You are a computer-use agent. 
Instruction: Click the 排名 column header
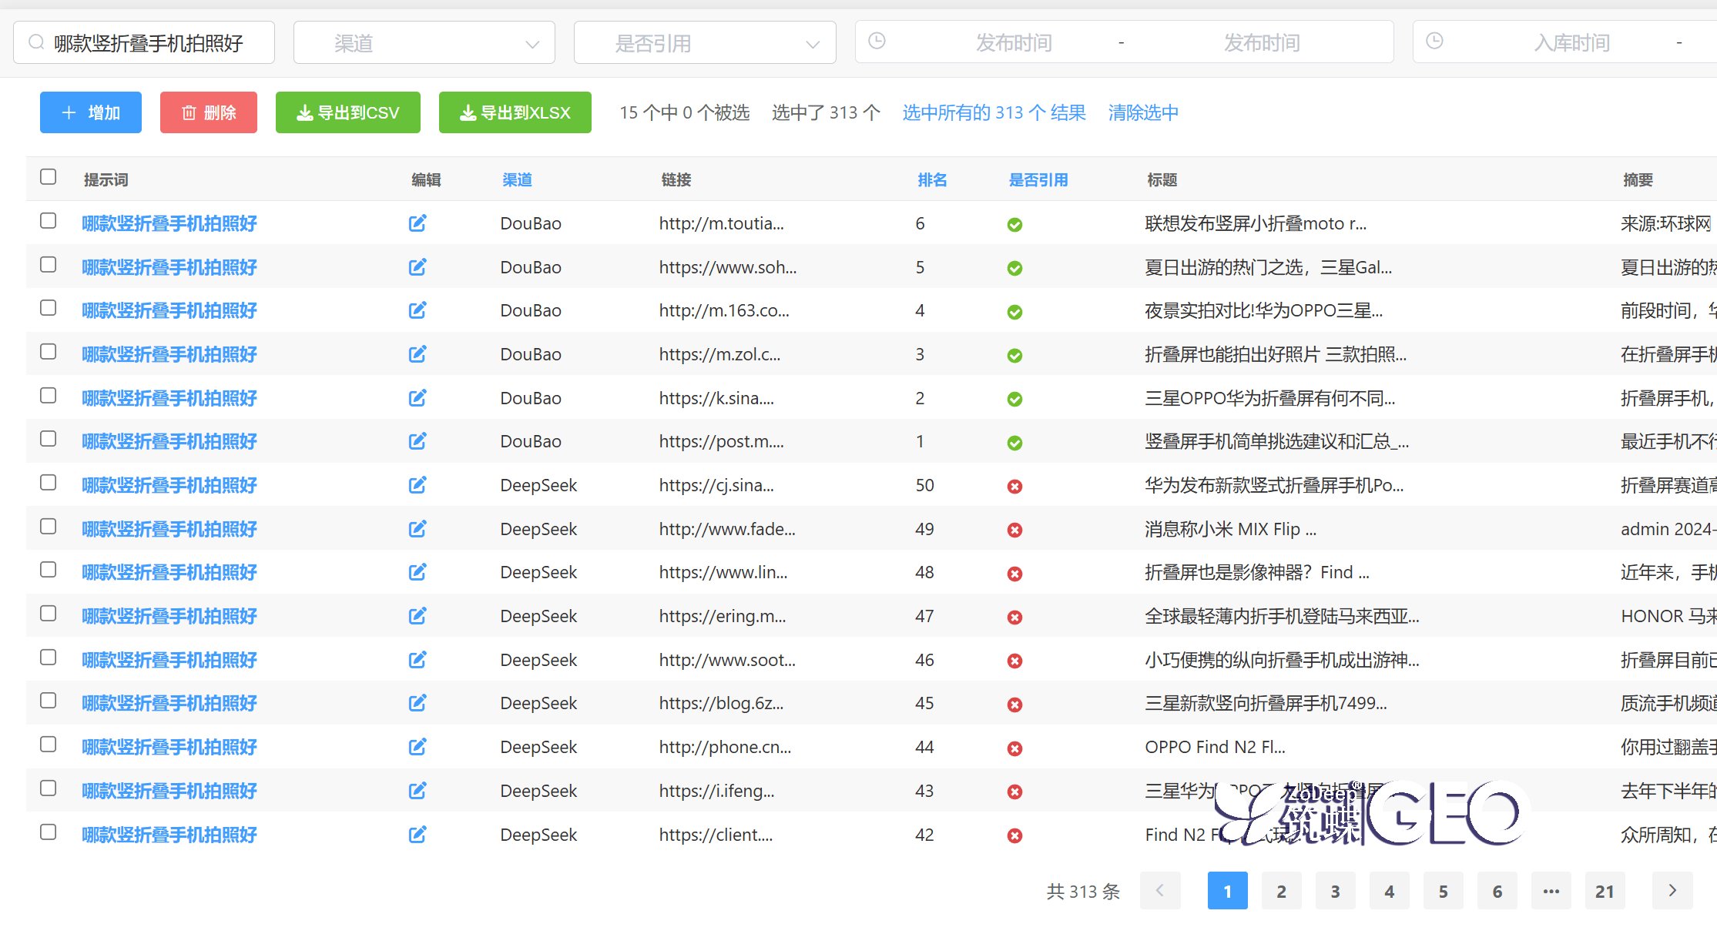[932, 179]
